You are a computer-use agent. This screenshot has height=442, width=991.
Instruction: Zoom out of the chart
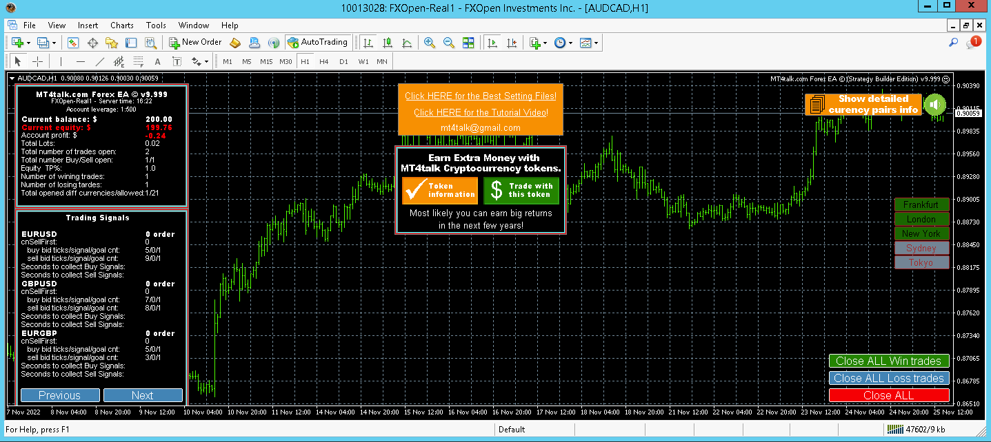point(449,43)
